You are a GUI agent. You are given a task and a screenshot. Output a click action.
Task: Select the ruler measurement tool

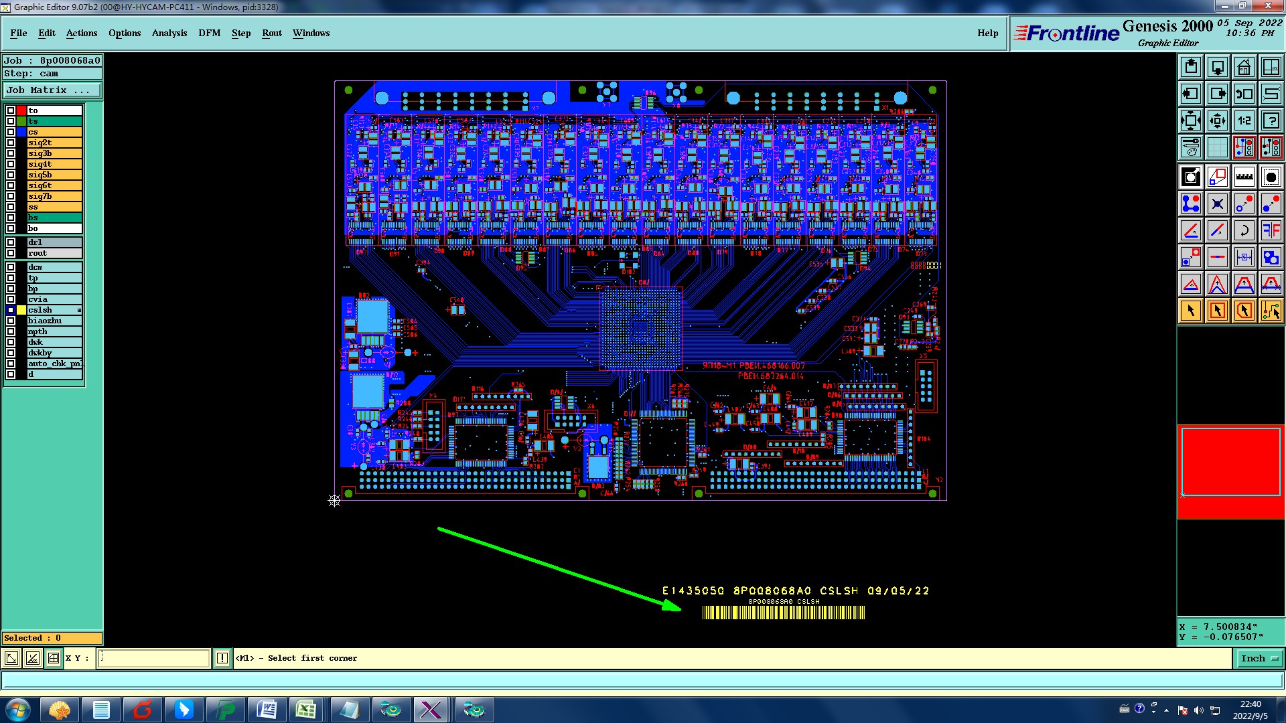click(x=1244, y=177)
